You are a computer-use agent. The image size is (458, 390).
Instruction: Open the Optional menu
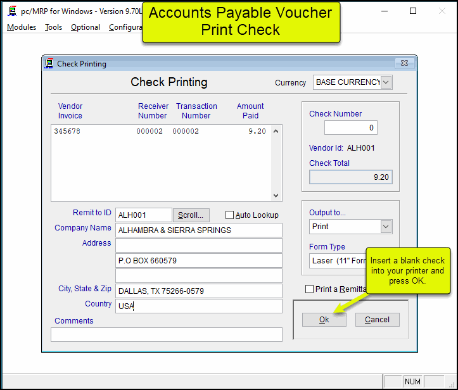coord(86,27)
